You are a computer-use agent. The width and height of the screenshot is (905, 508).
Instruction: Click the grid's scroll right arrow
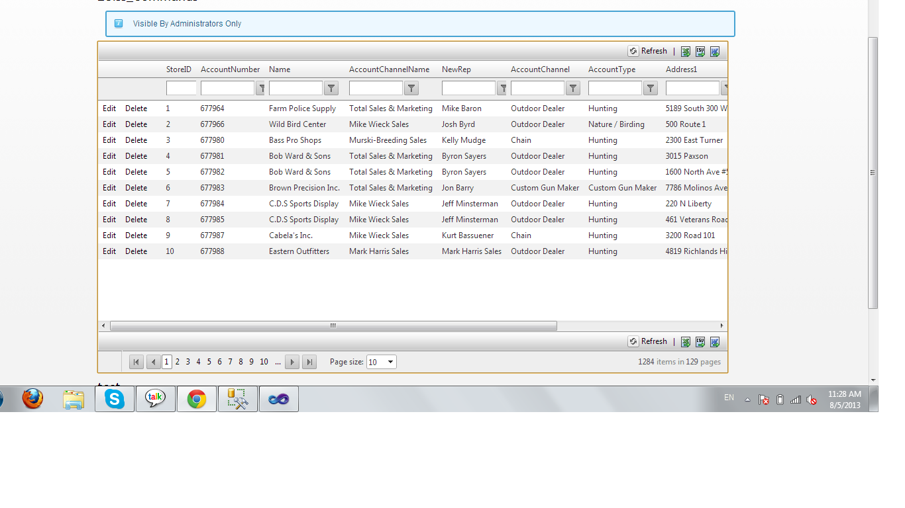point(722,326)
